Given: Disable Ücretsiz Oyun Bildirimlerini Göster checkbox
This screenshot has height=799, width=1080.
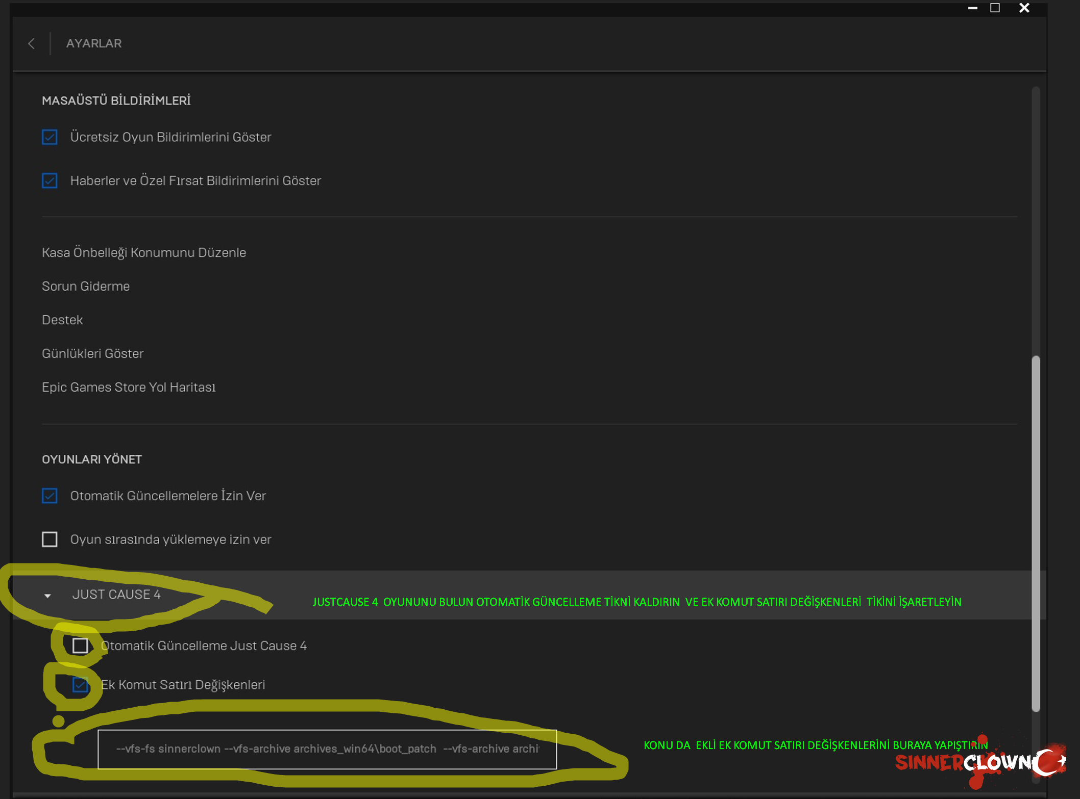Looking at the screenshot, I should point(50,137).
